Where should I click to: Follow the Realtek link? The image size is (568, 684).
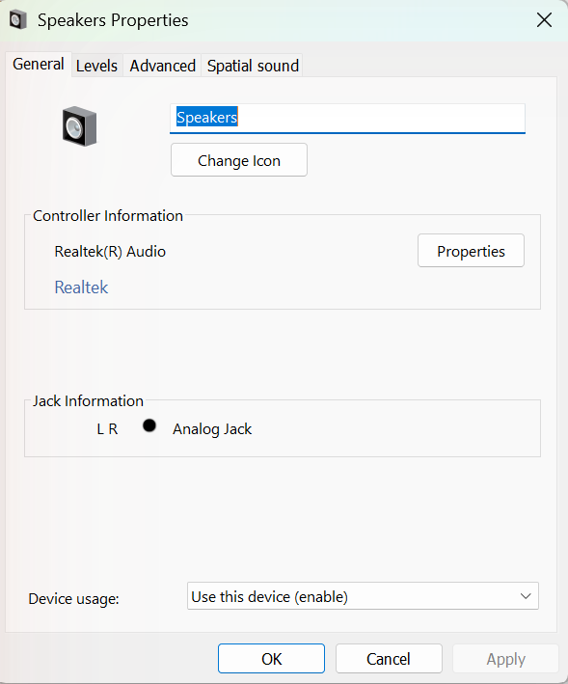pyautogui.click(x=81, y=287)
